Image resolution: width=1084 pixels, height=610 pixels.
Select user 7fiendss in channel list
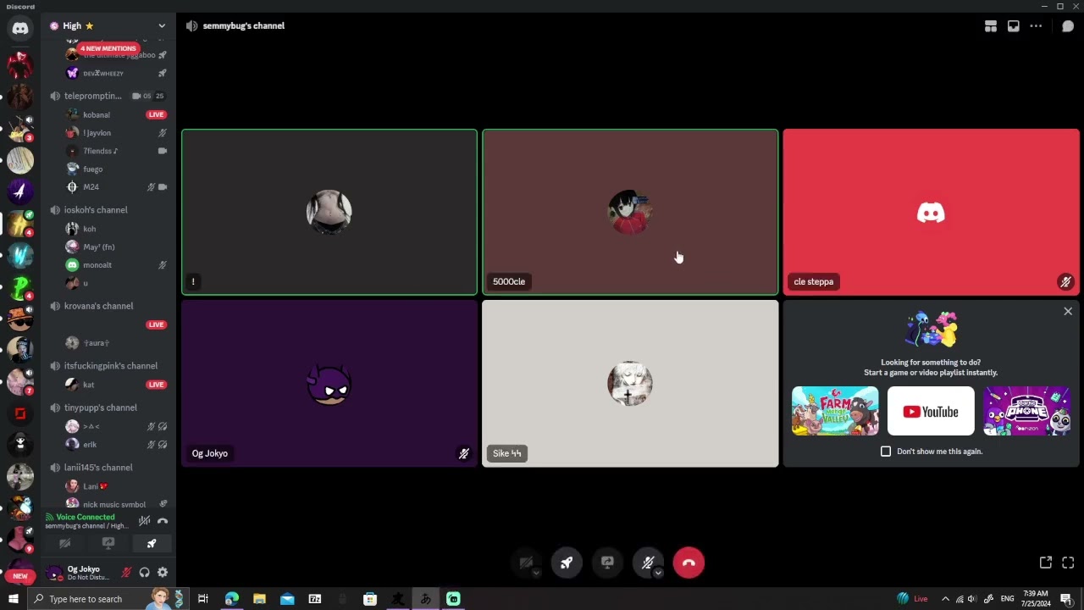pos(100,151)
